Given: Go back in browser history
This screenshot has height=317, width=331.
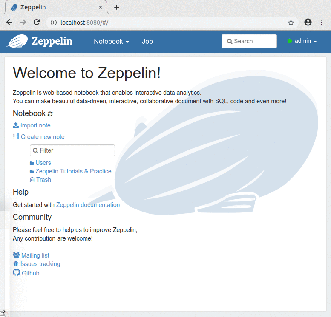Looking at the screenshot, I should click(9, 23).
